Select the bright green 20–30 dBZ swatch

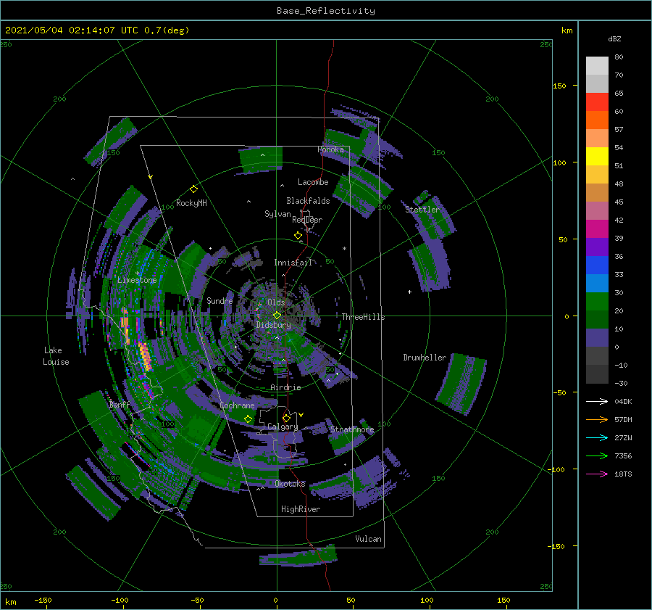click(x=597, y=302)
